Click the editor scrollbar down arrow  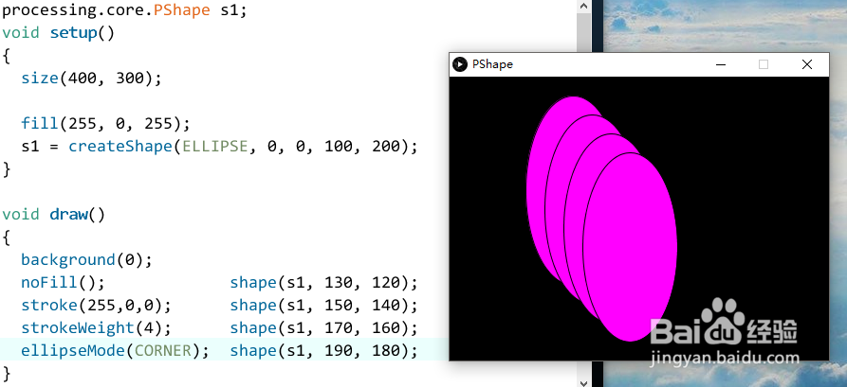[x=583, y=382]
